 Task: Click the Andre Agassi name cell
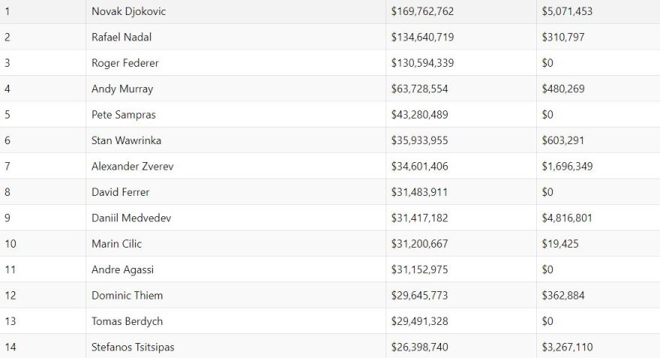122,269
